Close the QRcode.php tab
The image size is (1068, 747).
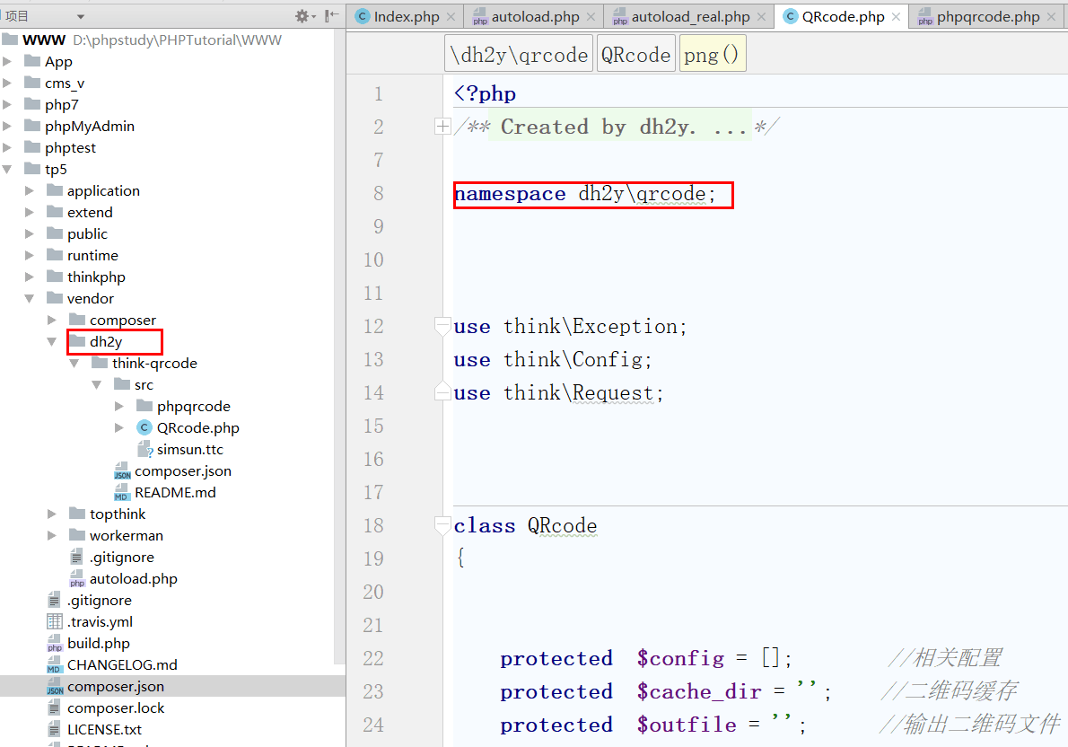tap(897, 17)
